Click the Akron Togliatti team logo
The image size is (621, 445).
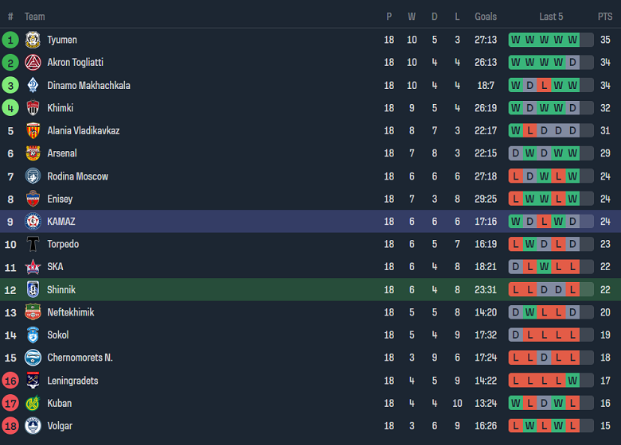pos(33,63)
